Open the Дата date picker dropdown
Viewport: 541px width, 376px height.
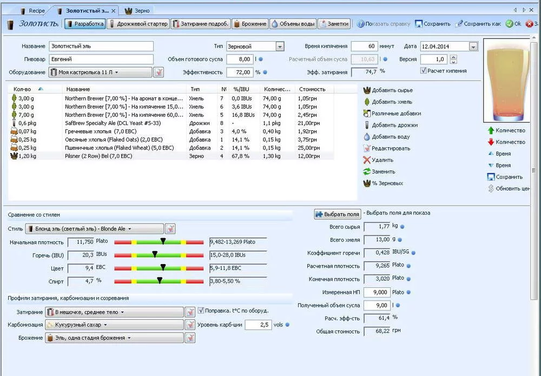point(473,47)
